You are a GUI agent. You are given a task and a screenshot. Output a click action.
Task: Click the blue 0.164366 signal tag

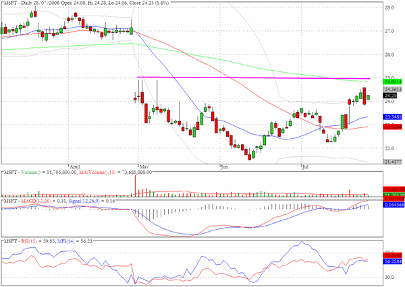(393, 205)
